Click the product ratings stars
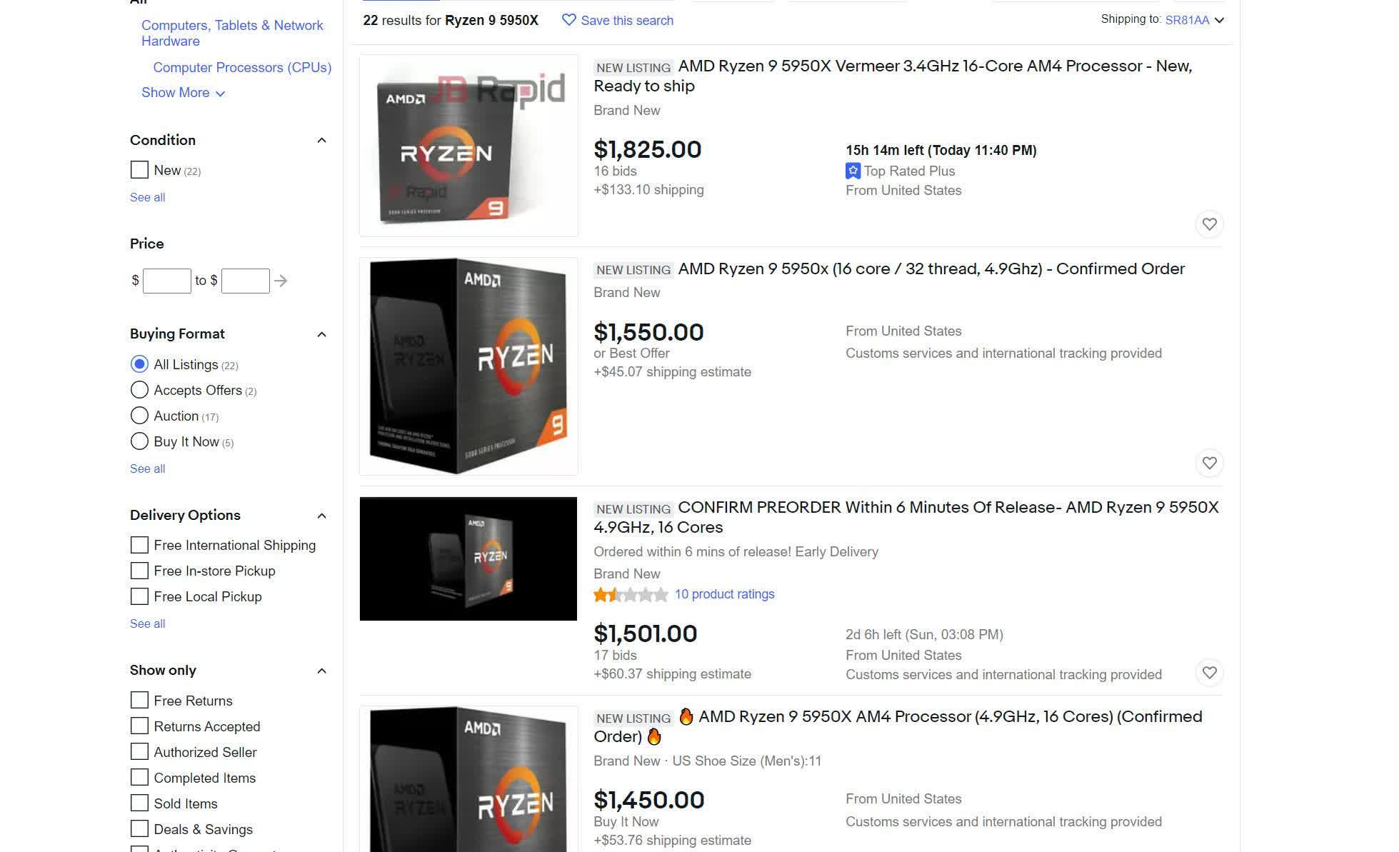This screenshot has width=1399, height=852. click(630, 594)
